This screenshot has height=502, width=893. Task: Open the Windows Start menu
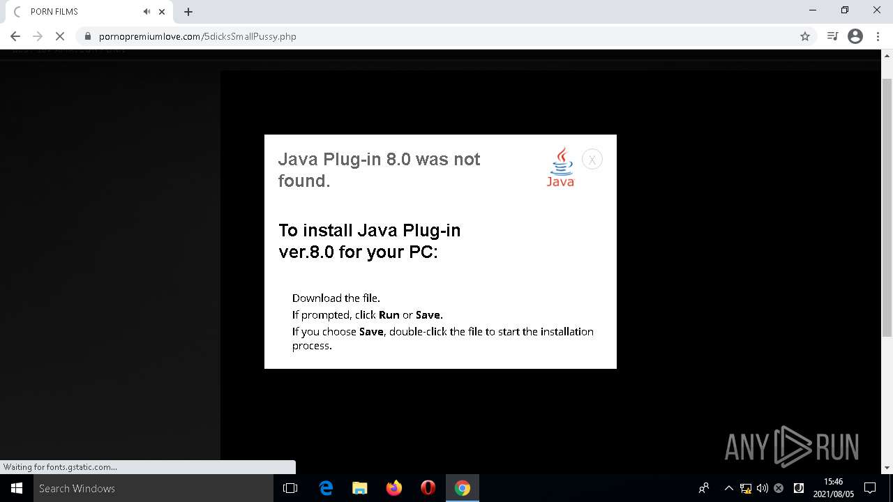pyautogui.click(x=17, y=488)
